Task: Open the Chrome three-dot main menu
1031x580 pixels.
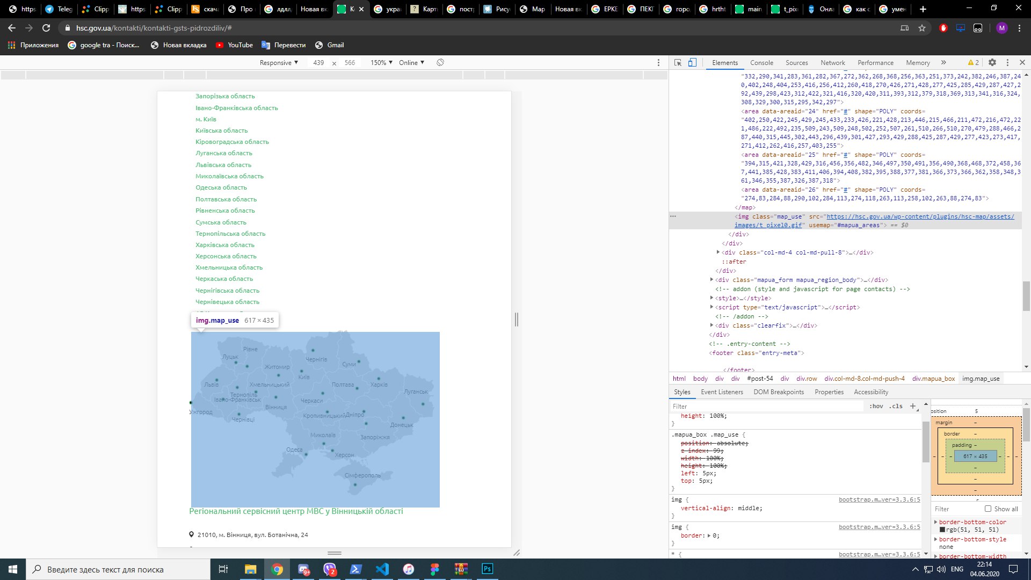Action: (1019, 28)
